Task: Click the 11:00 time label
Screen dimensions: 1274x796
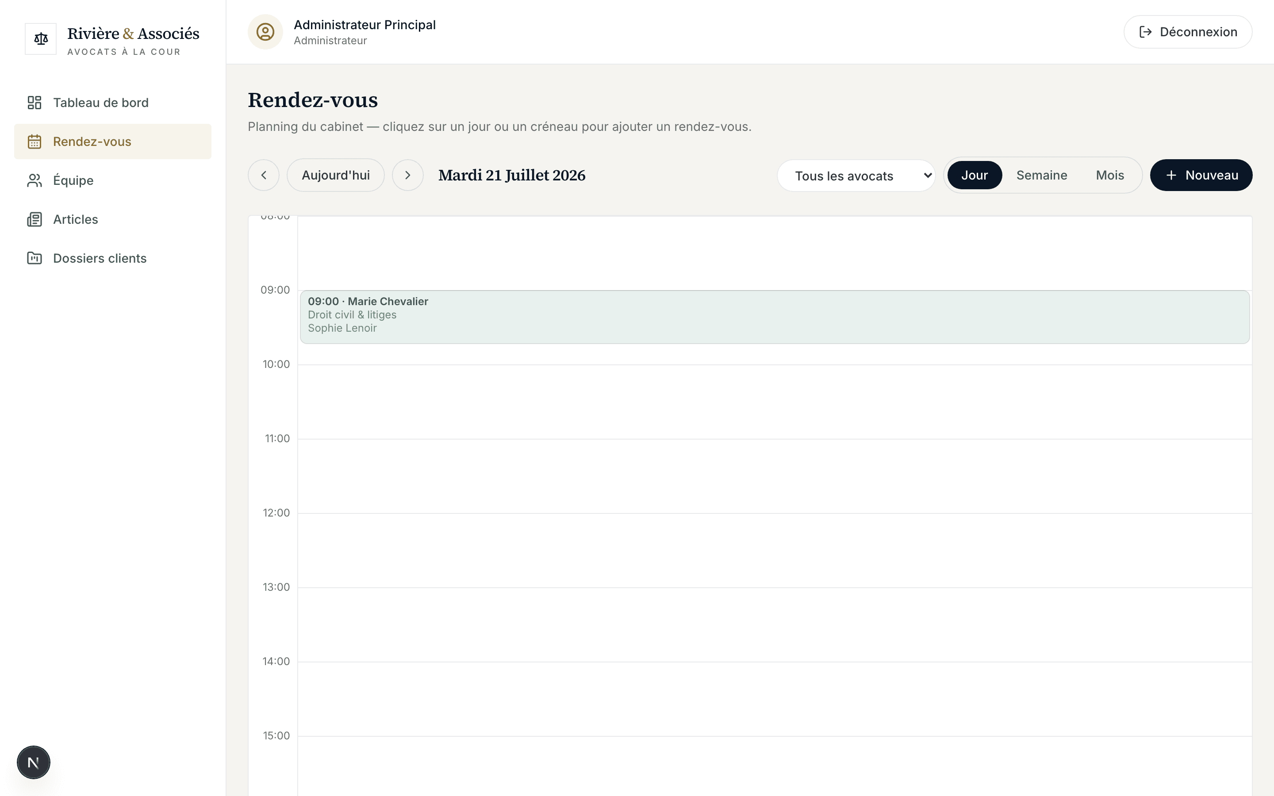Action: click(x=277, y=439)
